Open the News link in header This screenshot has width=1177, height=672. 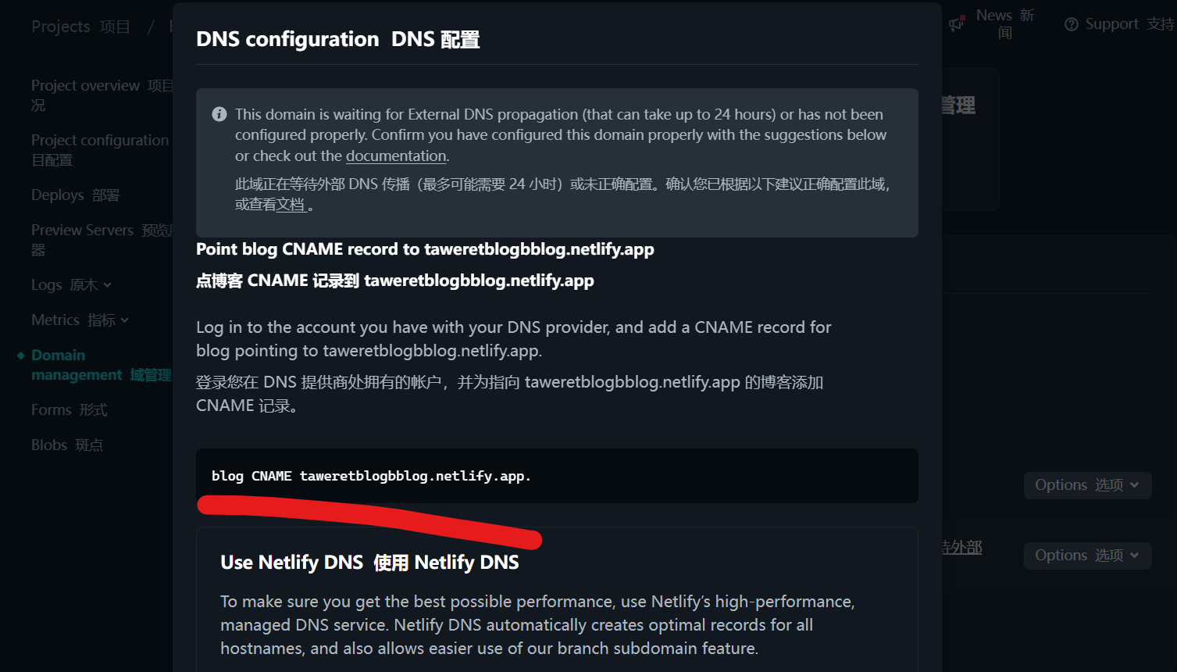click(1005, 24)
